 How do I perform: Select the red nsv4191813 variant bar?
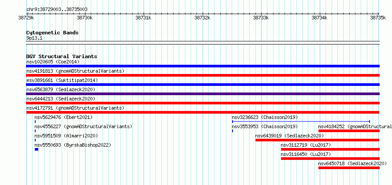203,75
